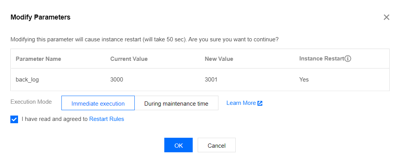Toggle the Restart Rules agreement checkbox

click(x=14, y=119)
